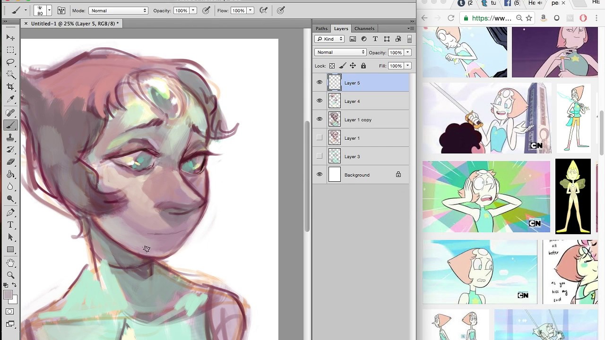
Task: Toggle pressure for size button
Action: point(281,10)
